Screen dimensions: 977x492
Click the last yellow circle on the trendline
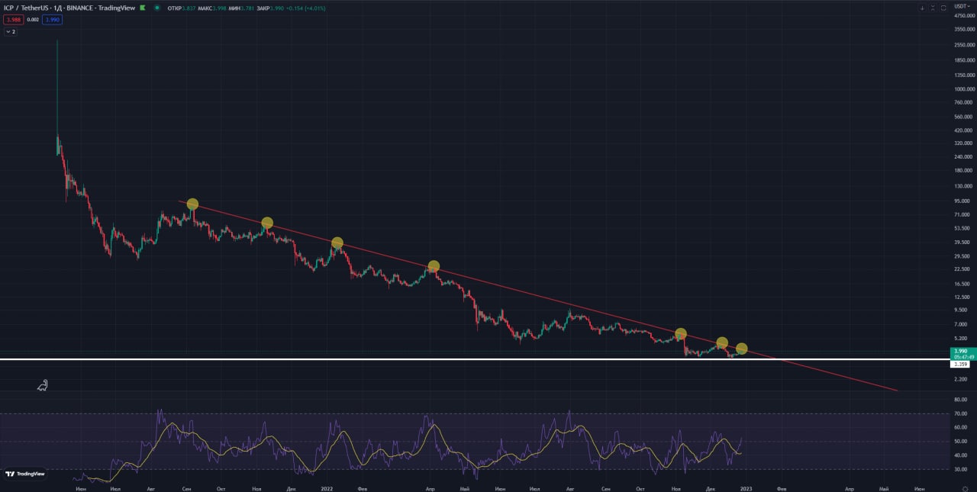(x=741, y=349)
